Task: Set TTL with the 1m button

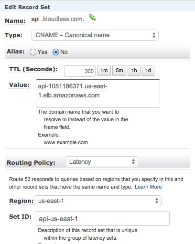Action: pos(104,70)
